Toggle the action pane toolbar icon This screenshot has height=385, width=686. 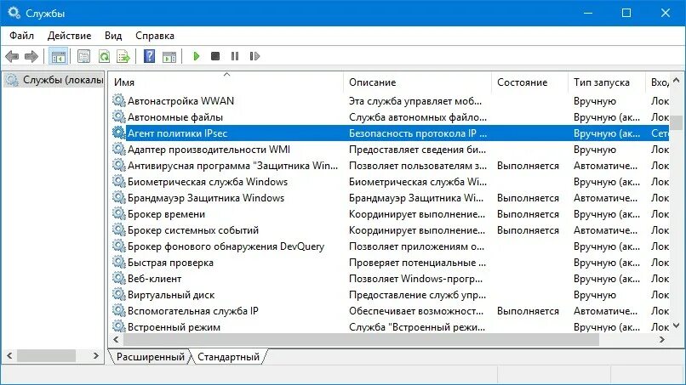[x=169, y=56]
